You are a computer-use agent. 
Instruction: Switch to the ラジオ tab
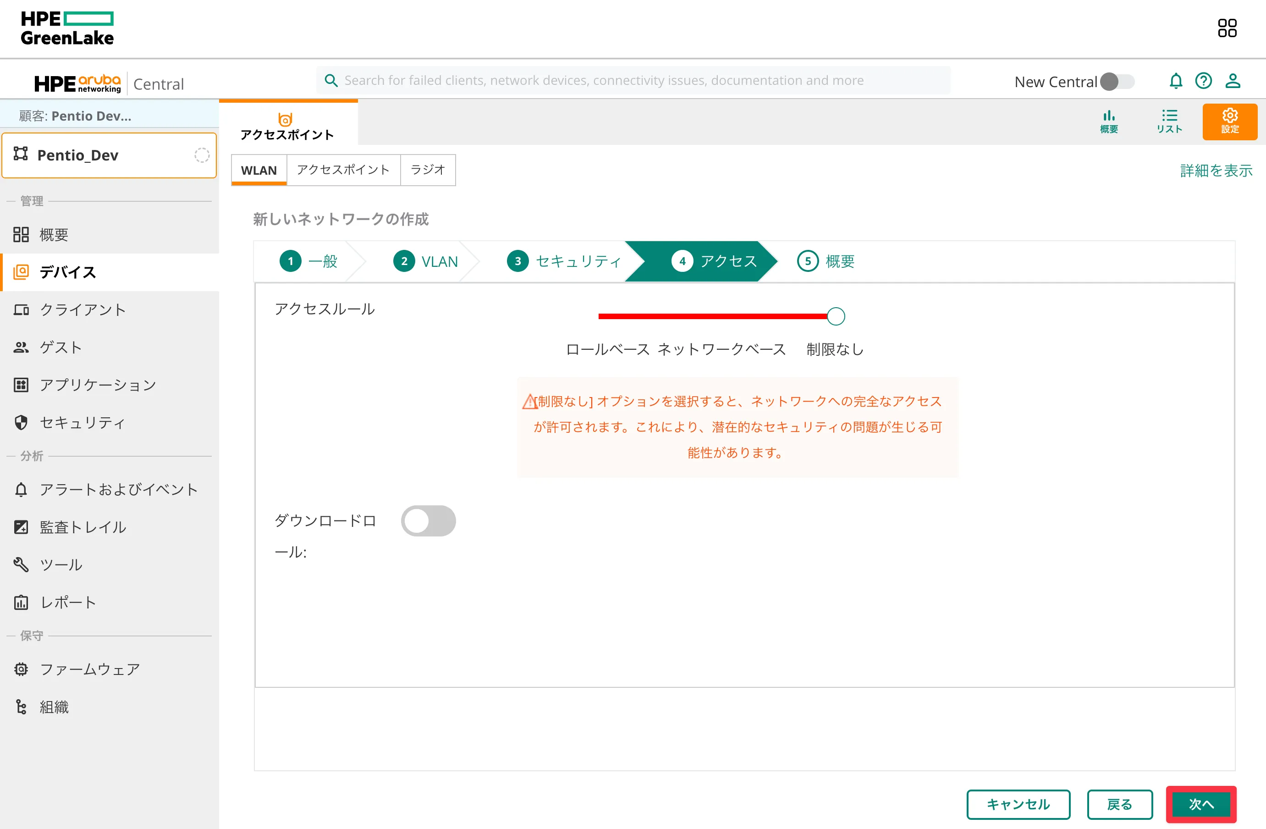coord(428,169)
